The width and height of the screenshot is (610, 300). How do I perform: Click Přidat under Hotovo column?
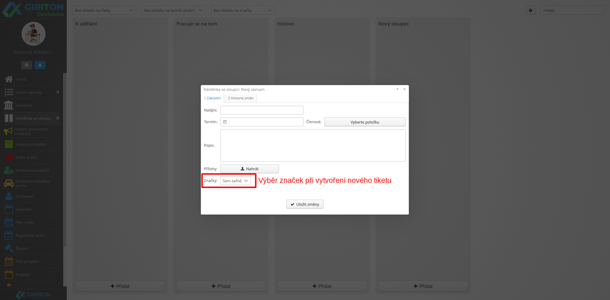pos(322,286)
